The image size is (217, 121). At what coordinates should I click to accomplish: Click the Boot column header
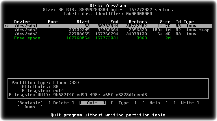[53, 22]
